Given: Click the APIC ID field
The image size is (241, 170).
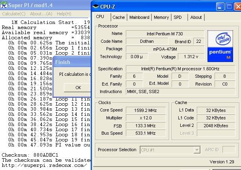Looking at the screenshot, I should click(226, 150).
